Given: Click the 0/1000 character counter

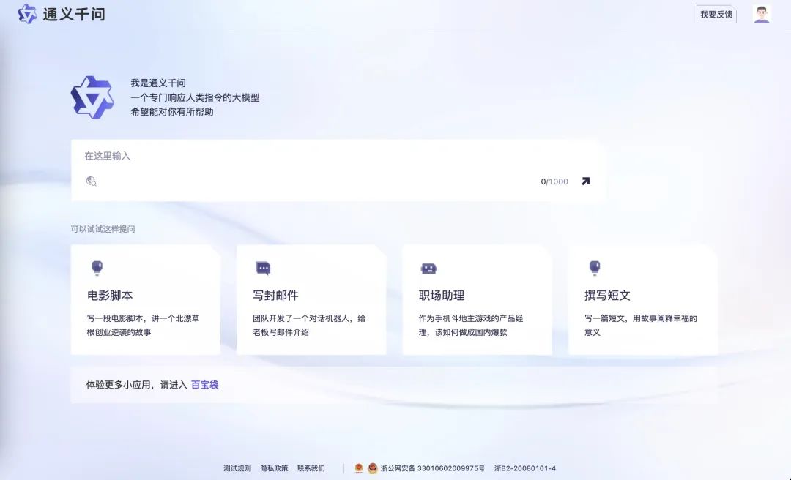Looking at the screenshot, I should 554,181.
